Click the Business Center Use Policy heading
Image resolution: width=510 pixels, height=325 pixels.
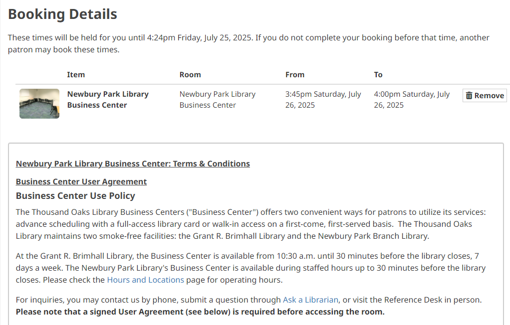[x=75, y=195]
